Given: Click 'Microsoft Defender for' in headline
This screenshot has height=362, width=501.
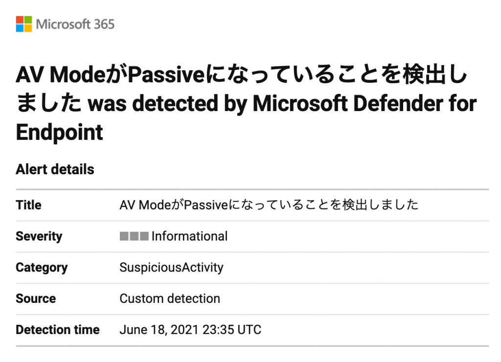Looking at the screenshot, I should [x=364, y=104].
